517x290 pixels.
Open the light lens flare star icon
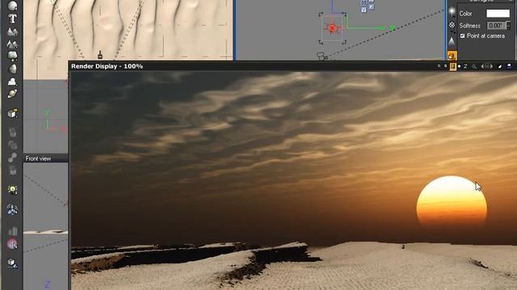point(452,12)
